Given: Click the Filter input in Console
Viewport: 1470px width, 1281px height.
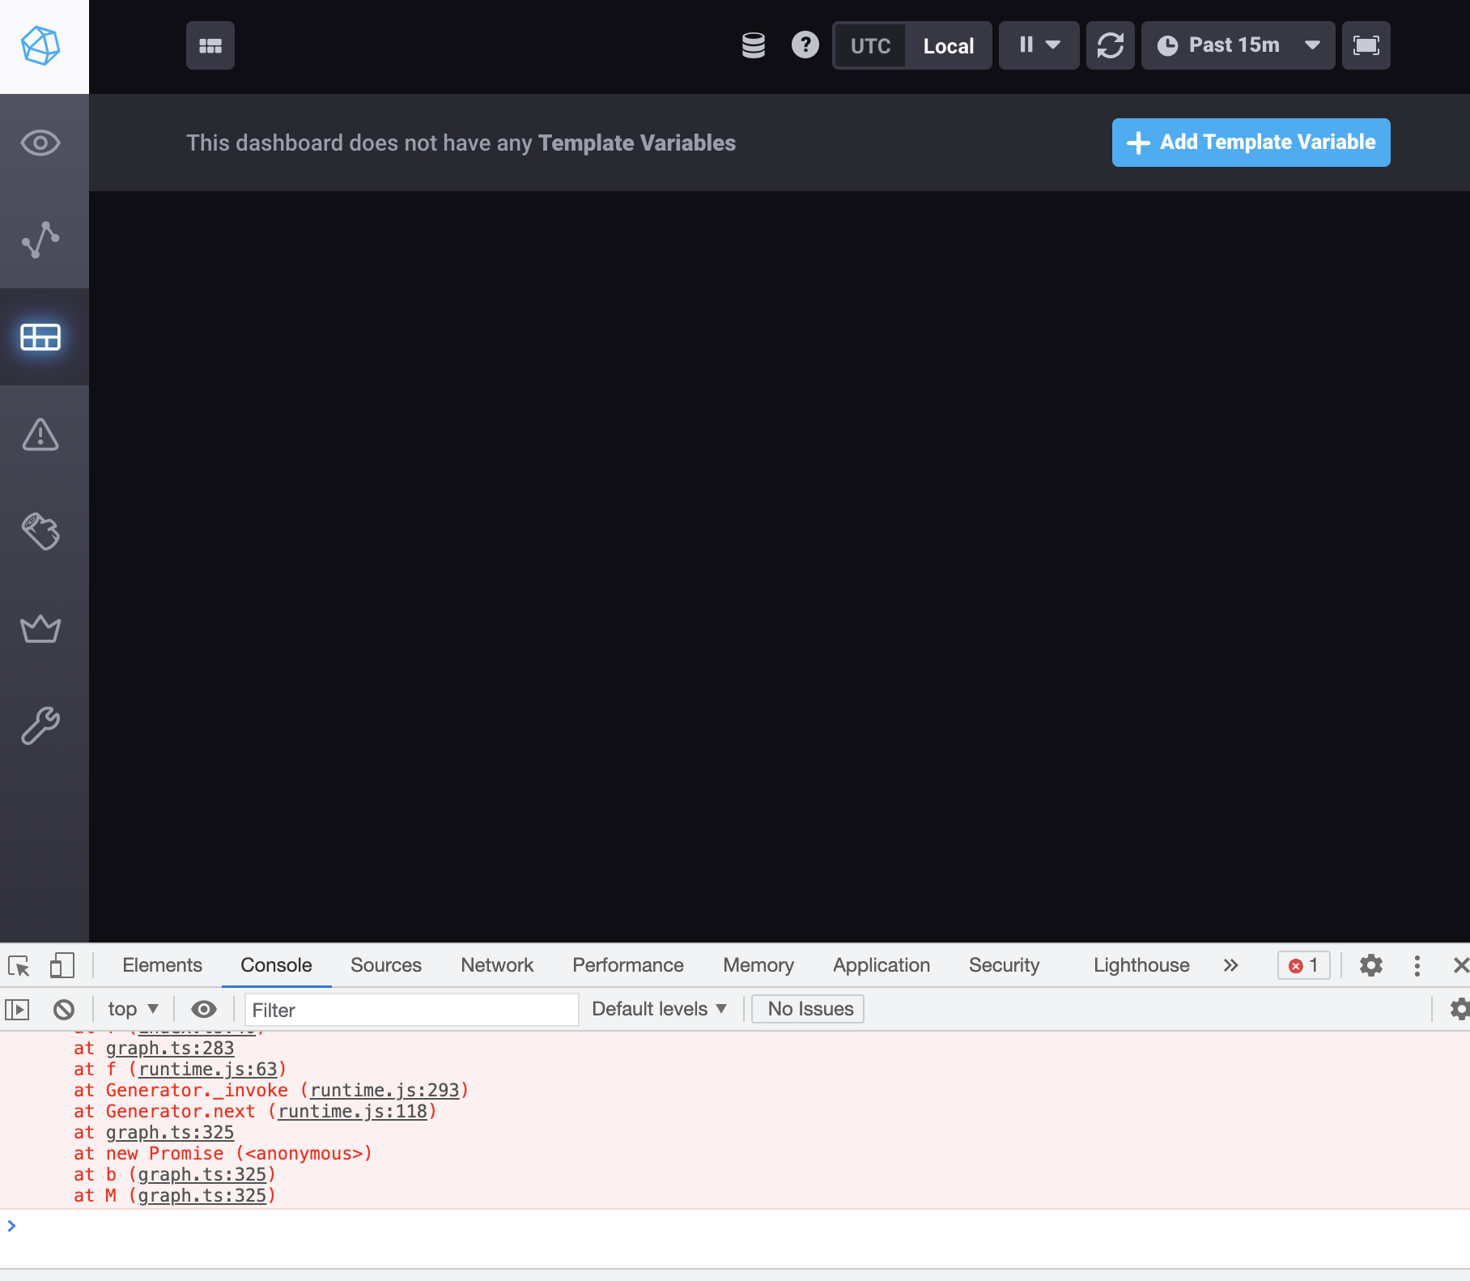Looking at the screenshot, I should click(410, 1010).
